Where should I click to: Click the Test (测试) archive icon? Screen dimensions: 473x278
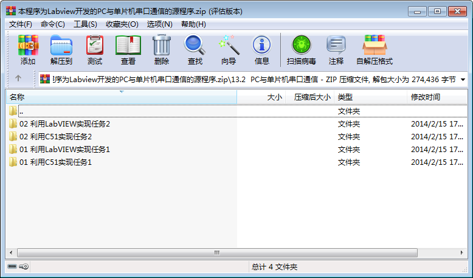95,45
